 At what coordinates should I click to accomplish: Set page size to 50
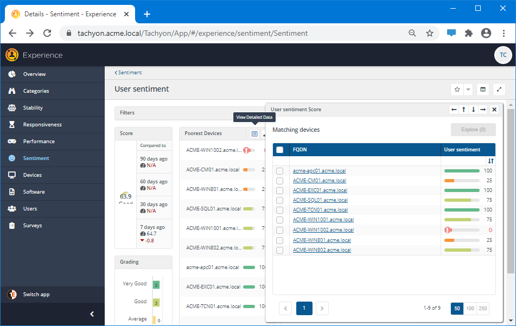[x=457, y=308]
